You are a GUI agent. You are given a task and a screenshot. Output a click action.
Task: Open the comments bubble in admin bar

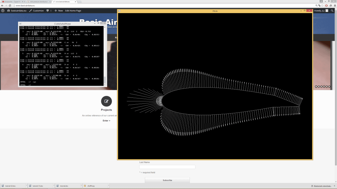point(49,10)
